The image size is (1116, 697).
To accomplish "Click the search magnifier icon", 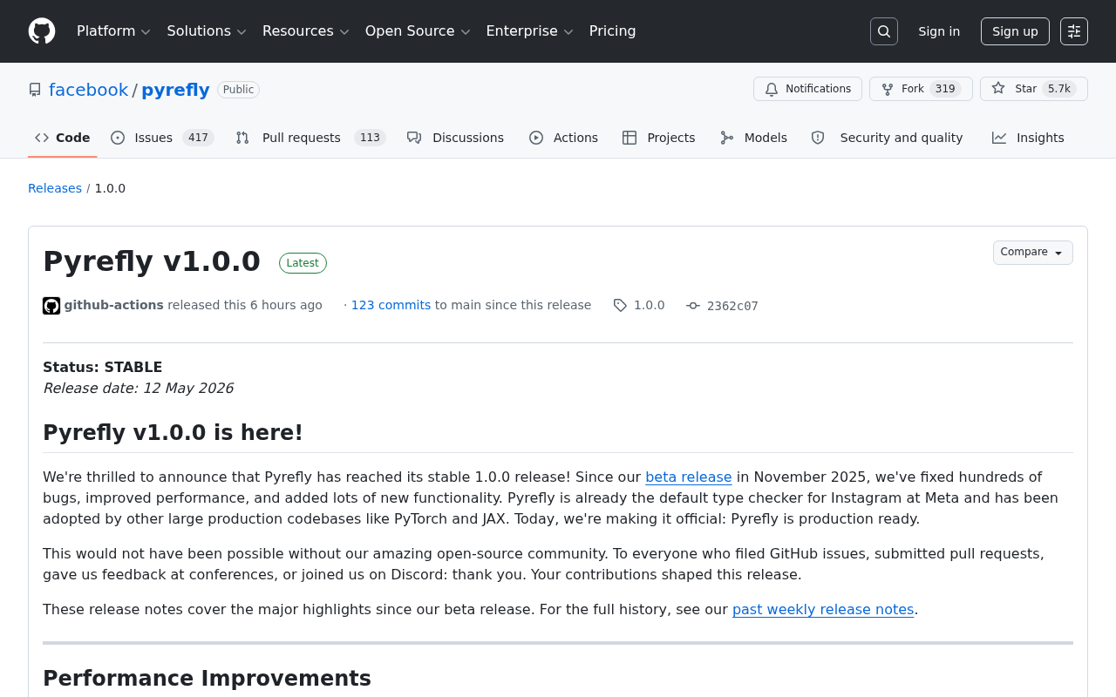I will (884, 31).
